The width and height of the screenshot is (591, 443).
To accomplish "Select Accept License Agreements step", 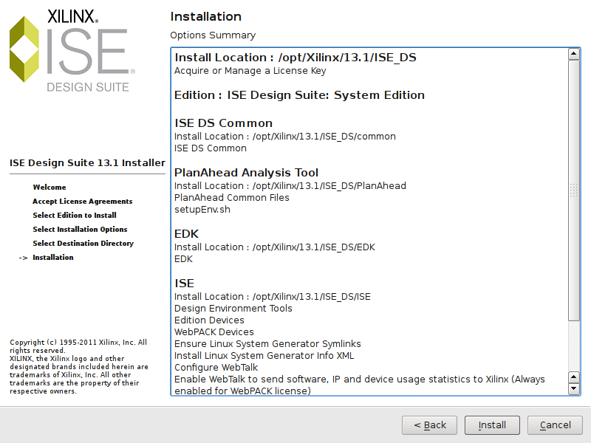I will click(x=83, y=201).
